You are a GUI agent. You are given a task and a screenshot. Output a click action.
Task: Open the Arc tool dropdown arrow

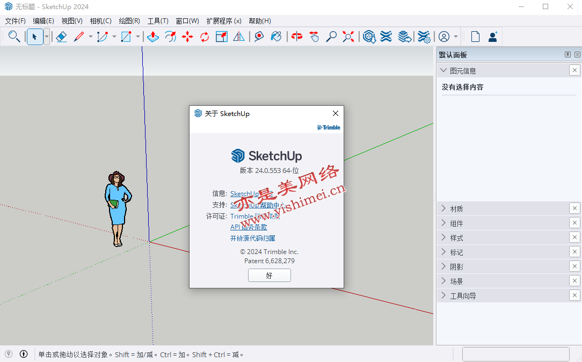pyautogui.click(x=114, y=37)
